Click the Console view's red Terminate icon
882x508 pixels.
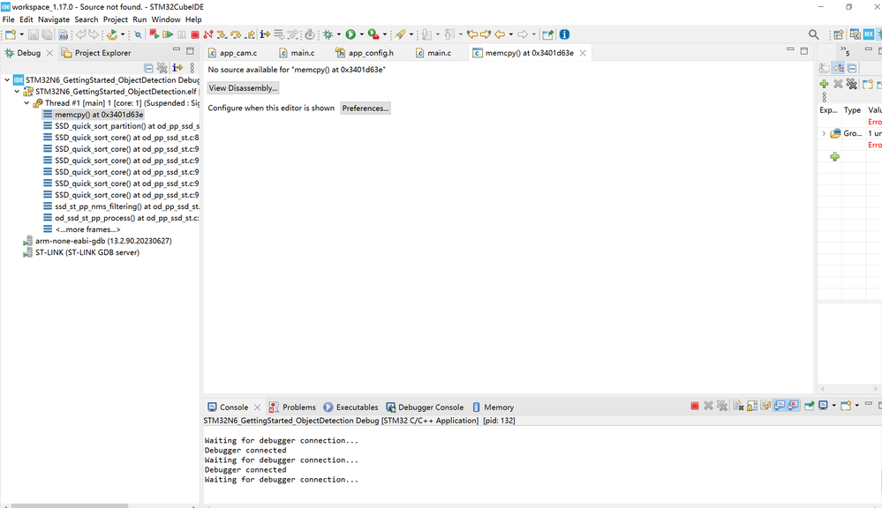pos(695,406)
